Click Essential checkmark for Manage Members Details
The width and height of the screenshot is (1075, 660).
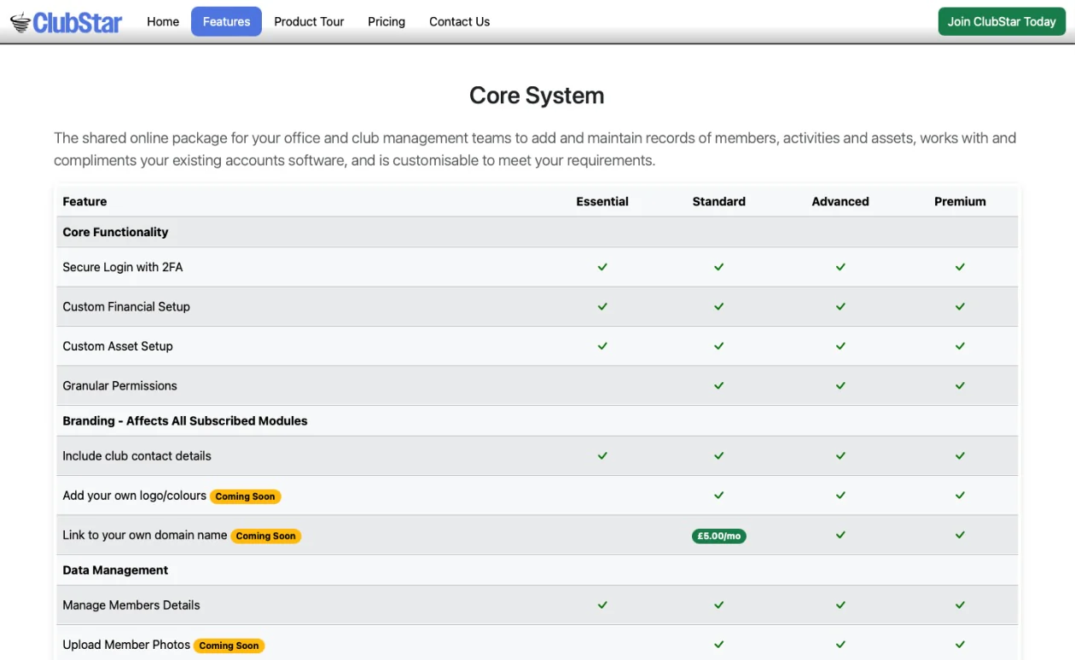[602, 605]
